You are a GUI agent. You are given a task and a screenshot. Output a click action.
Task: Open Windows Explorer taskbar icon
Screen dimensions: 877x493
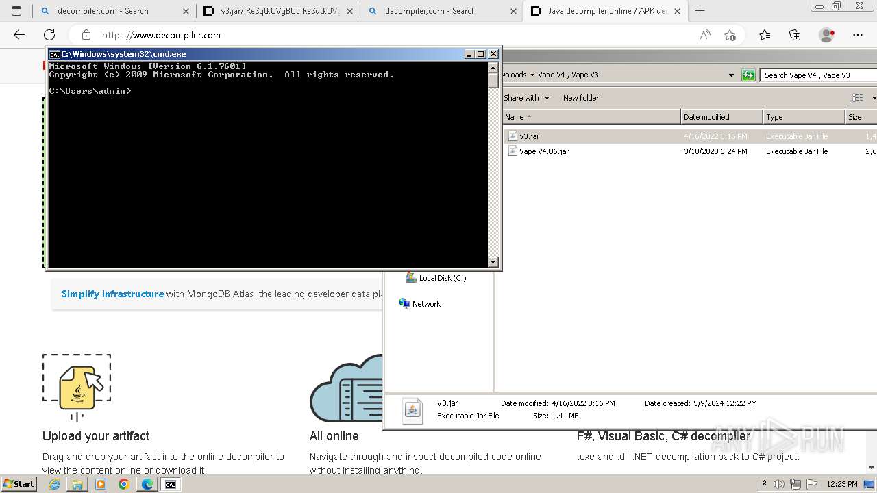[x=77, y=484]
